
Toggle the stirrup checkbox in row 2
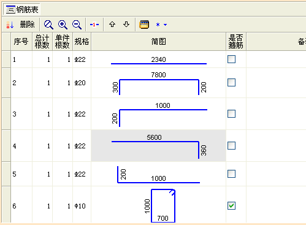[231, 83]
